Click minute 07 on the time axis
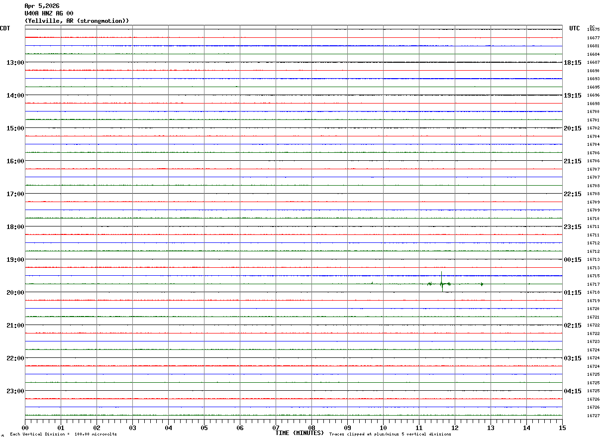 point(276,428)
